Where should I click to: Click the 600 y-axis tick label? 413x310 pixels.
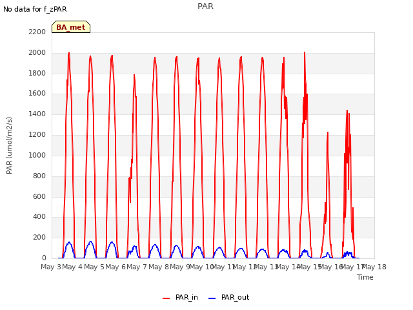pos(39,196)
